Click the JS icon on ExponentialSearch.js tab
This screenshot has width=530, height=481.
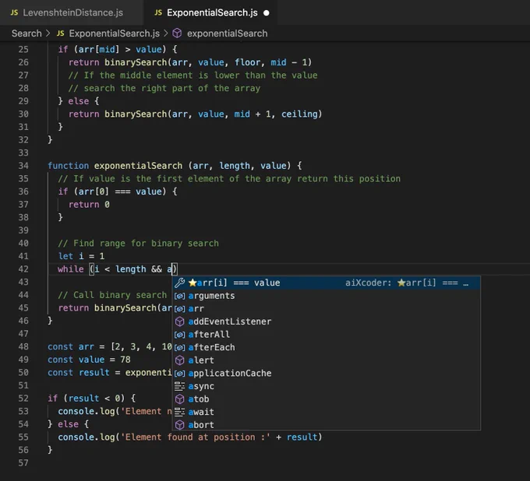[x=158, y=12]
